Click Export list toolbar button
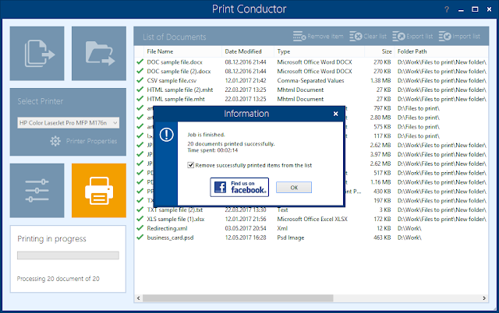The width and height of the screenshot is (499, 313). click(x=412, y=37)
